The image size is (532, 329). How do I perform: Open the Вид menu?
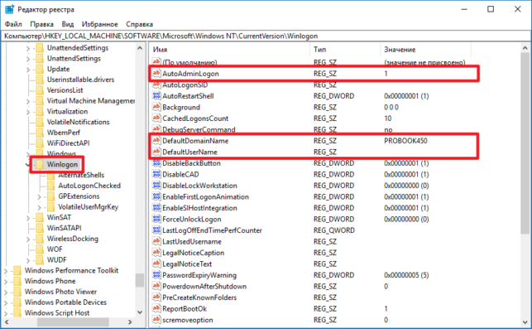point(68,24)
